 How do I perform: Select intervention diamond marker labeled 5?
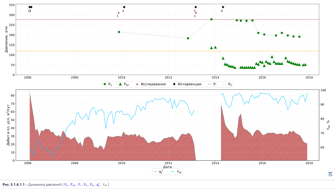(195, 7)
